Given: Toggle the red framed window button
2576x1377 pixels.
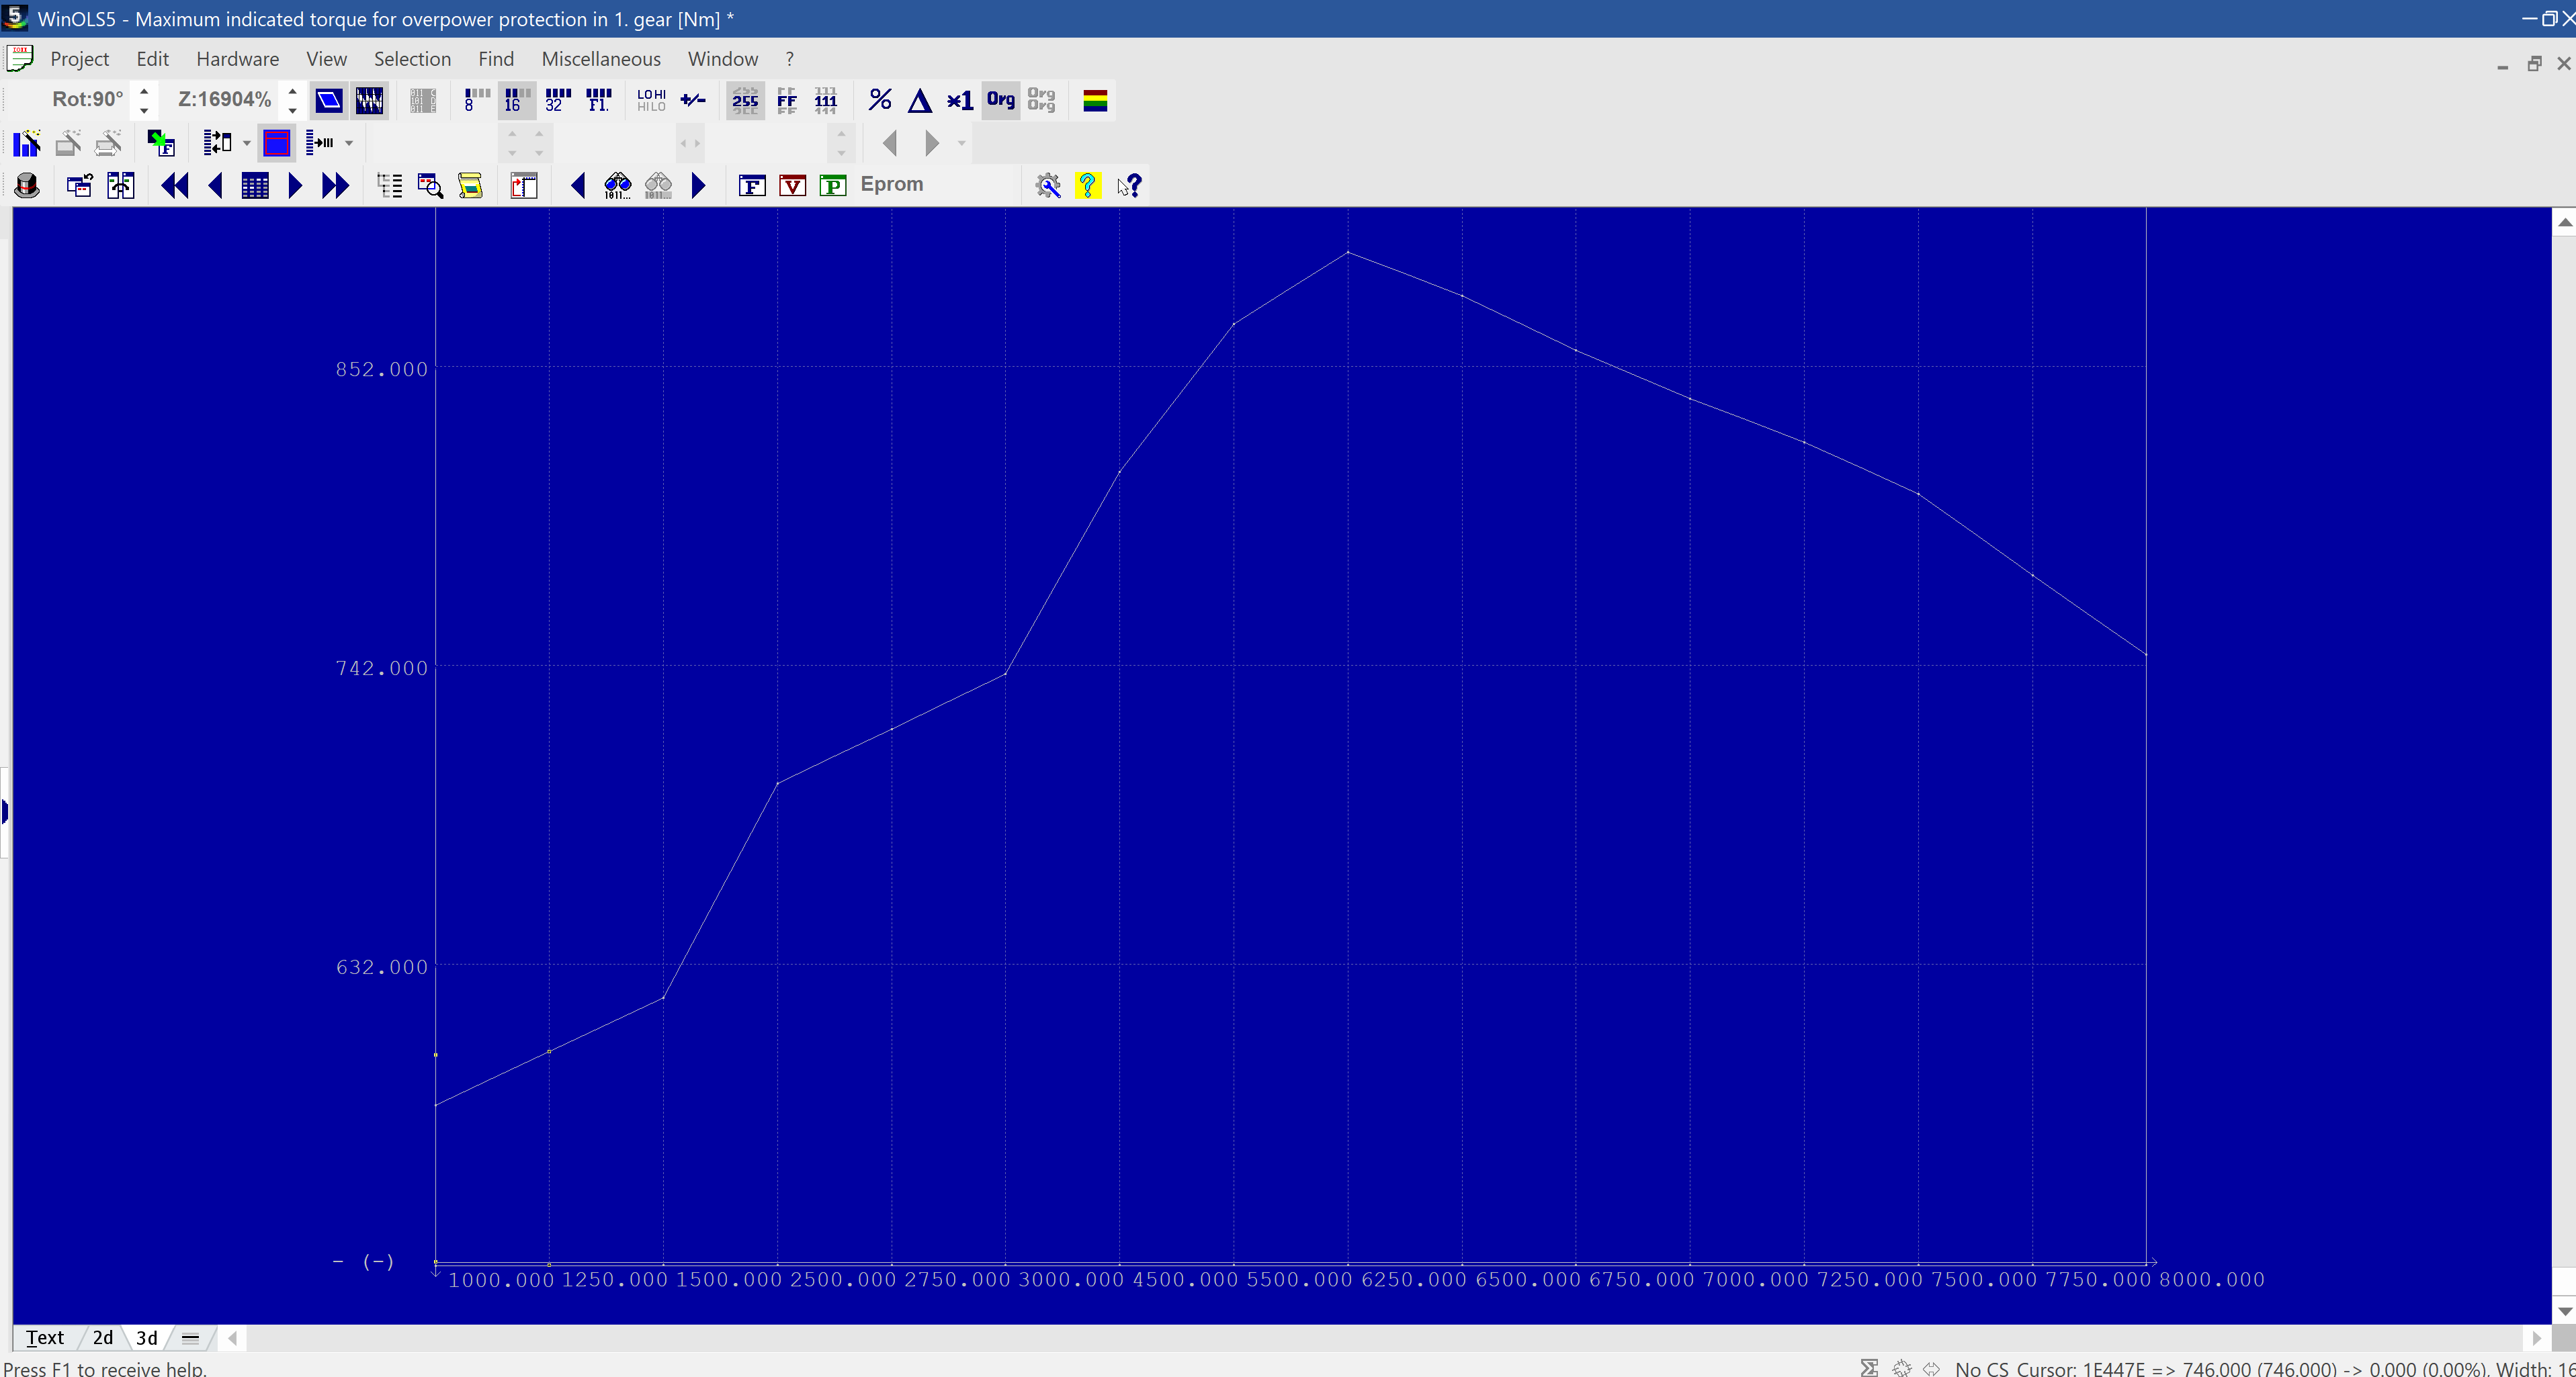Looking at the screenshot, I should (277, 143).
